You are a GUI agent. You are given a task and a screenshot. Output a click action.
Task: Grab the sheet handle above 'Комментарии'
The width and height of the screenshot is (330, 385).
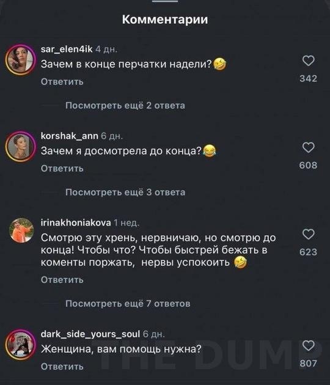165,1
